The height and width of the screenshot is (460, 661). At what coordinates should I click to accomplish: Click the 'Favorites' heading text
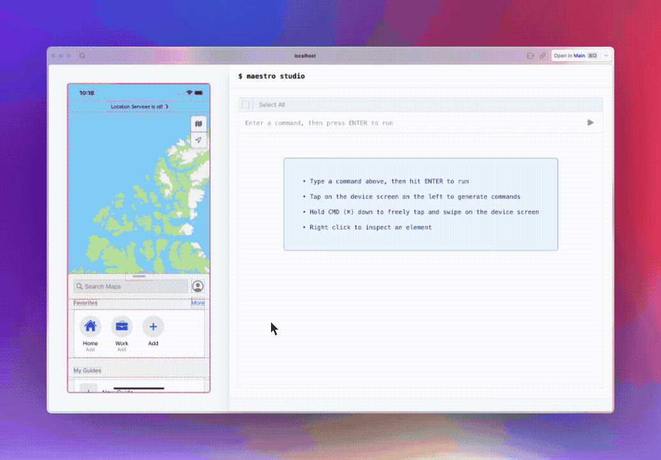tap(85, 303)
